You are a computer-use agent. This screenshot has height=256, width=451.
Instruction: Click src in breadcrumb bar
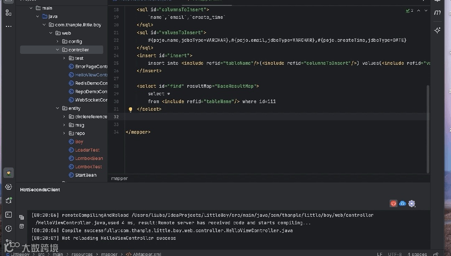coord(41,254)
